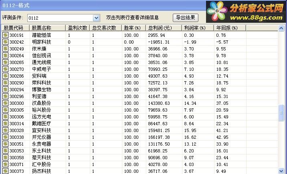The width and height of the screenshot is (287, 174).
Task: Select the row named 依米康
Action: coord(140,49)
